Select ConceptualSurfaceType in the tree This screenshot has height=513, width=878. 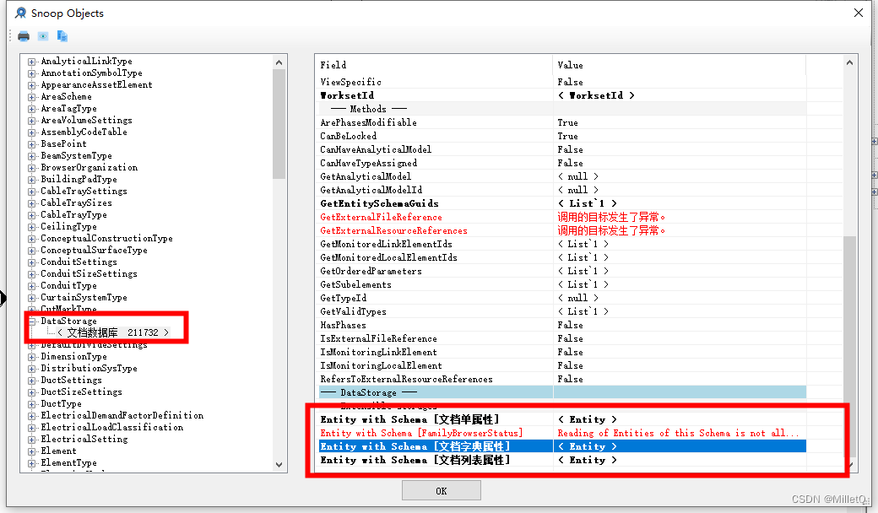click(94, 250)
